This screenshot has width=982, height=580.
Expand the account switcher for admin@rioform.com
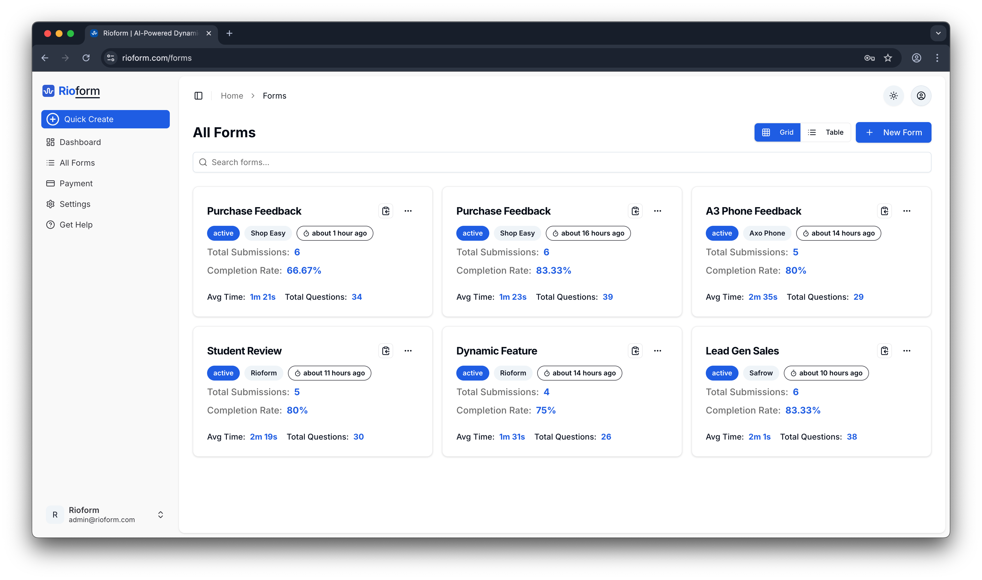pos(160,514)
